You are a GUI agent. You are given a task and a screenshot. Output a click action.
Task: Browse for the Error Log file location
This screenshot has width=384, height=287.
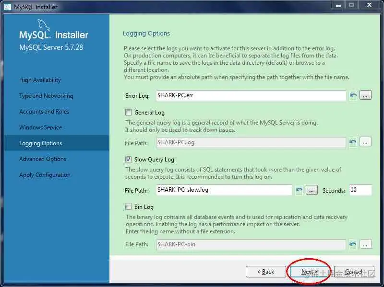pos(365,95)
